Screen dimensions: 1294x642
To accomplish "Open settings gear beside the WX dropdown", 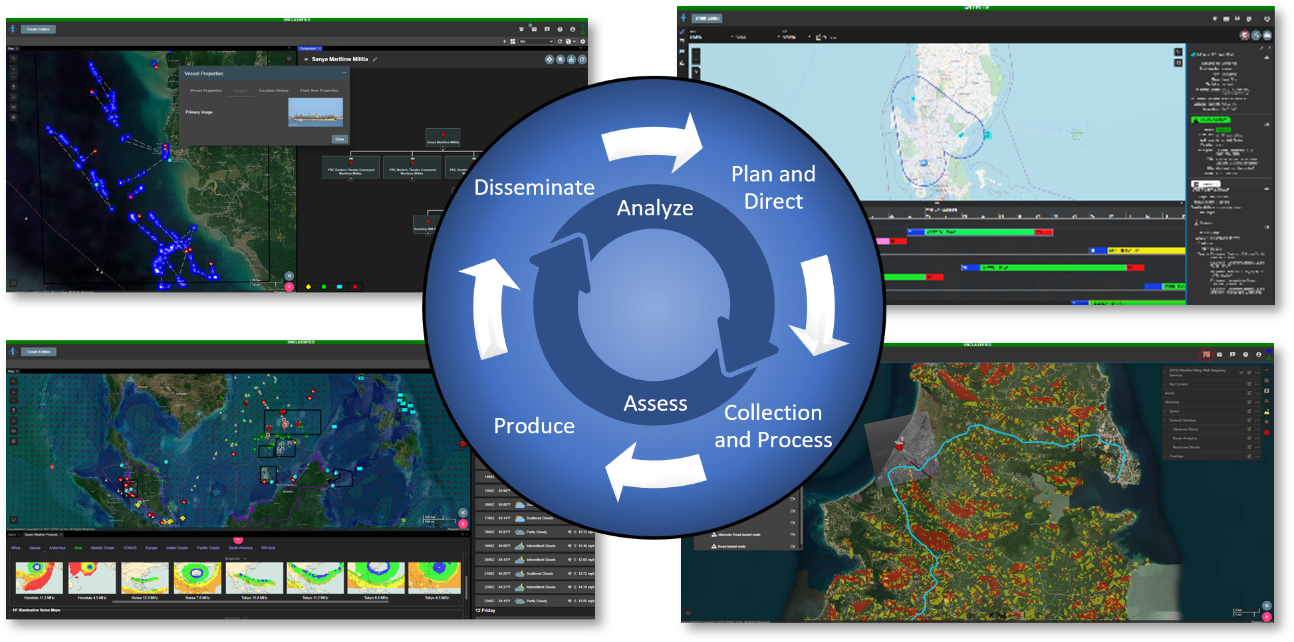I will tap(583, 41).
